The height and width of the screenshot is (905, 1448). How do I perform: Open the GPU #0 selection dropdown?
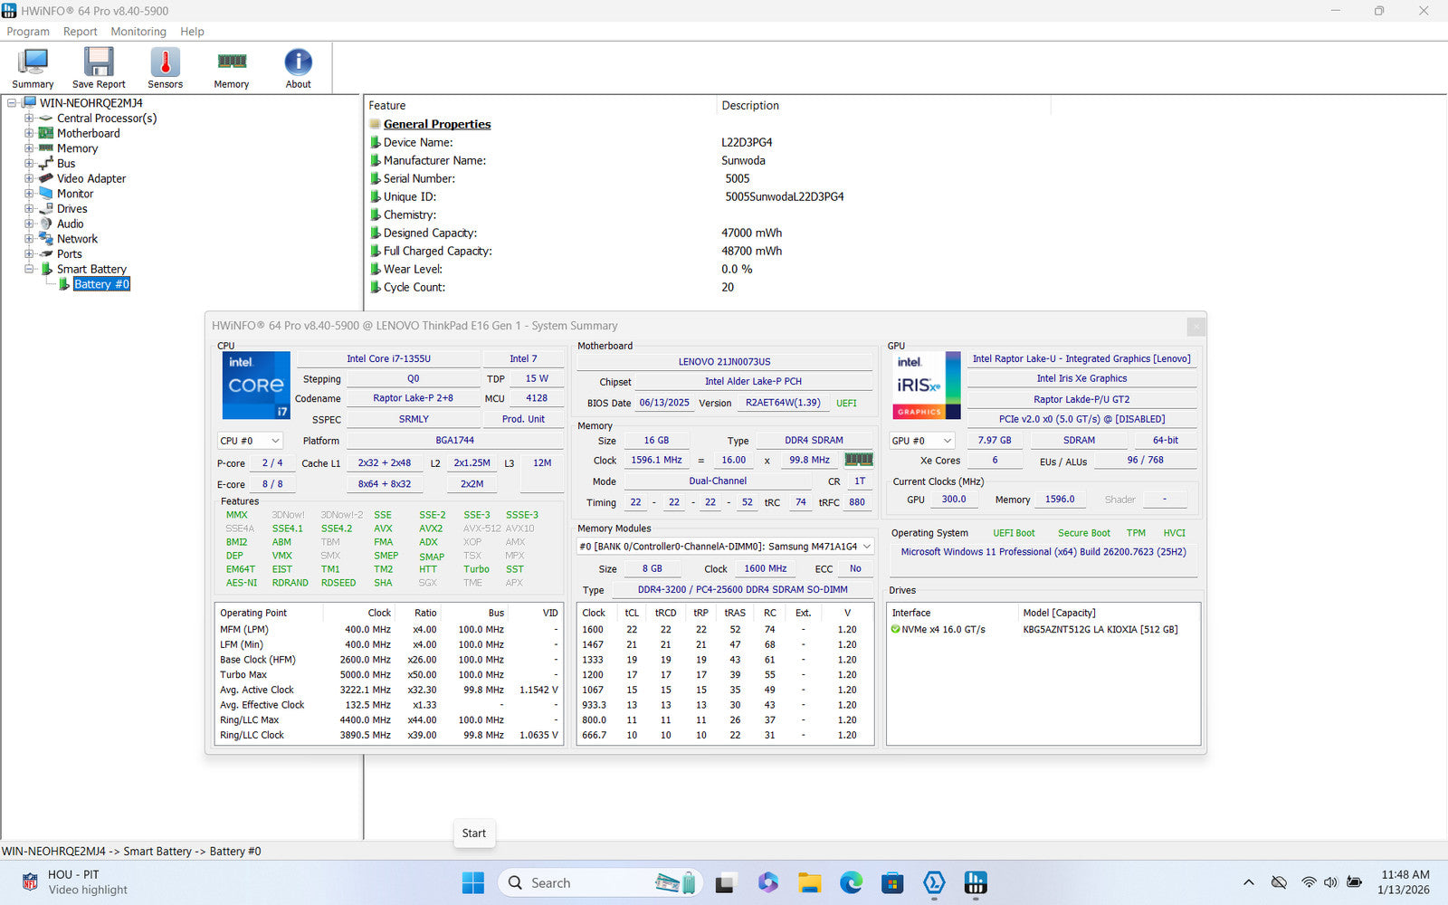point(922,441)
